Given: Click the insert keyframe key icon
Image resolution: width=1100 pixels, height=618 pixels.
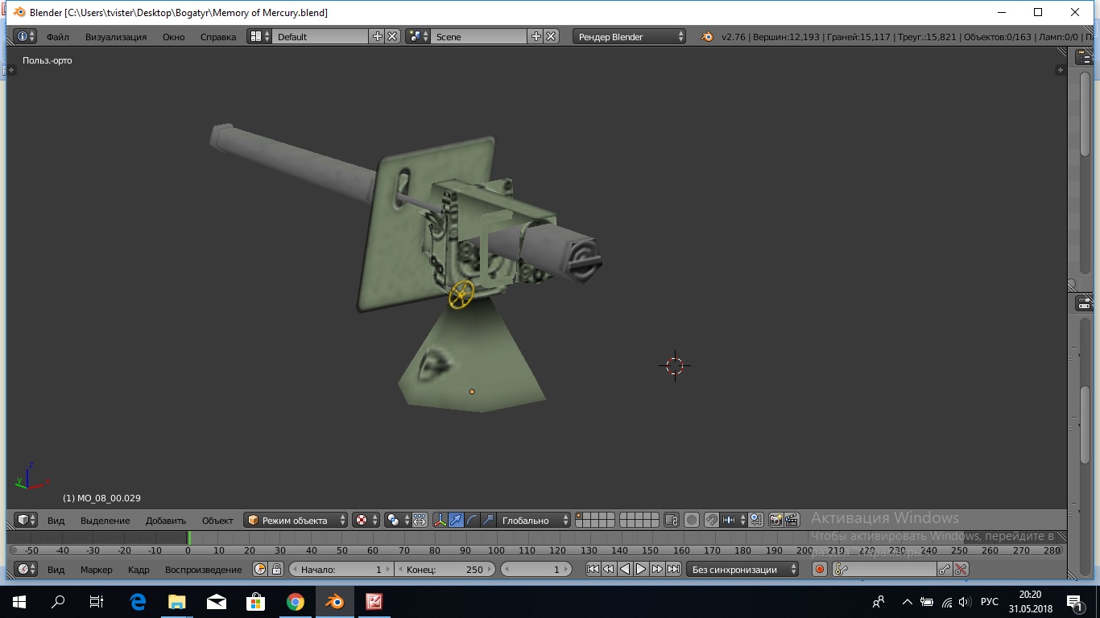Looking at the screenshot, I should (945, 570).
